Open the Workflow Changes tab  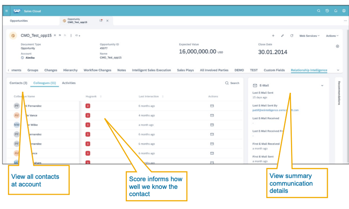point(97,70)
